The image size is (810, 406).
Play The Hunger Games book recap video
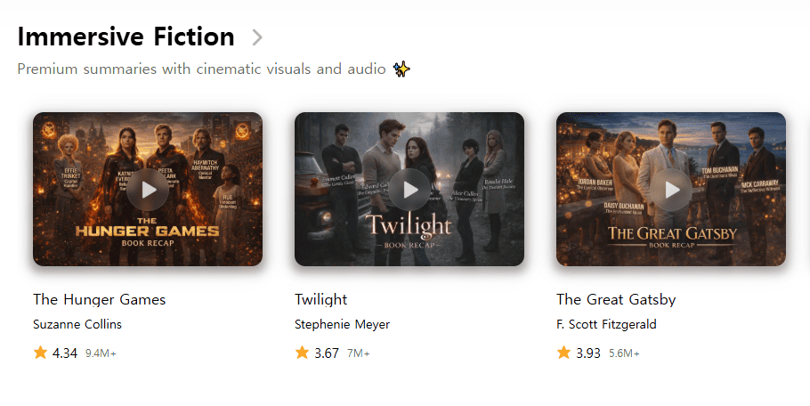(148, 190)
